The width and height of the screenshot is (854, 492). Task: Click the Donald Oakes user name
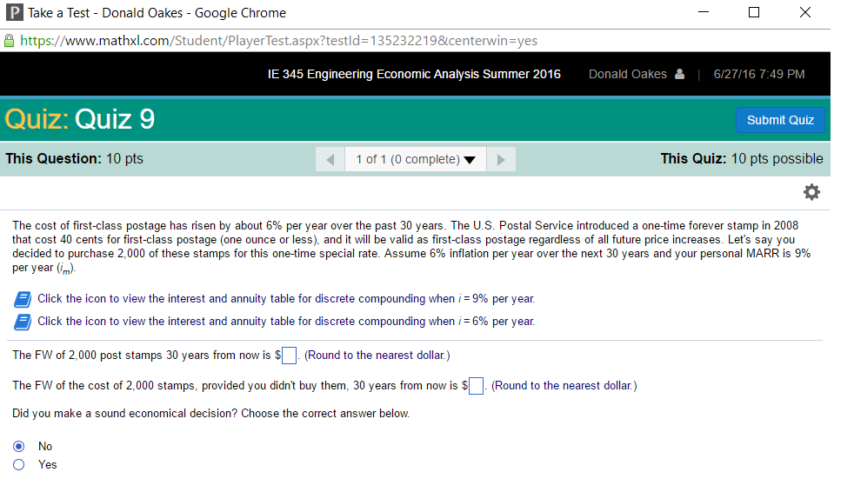[x=627, y=74]
